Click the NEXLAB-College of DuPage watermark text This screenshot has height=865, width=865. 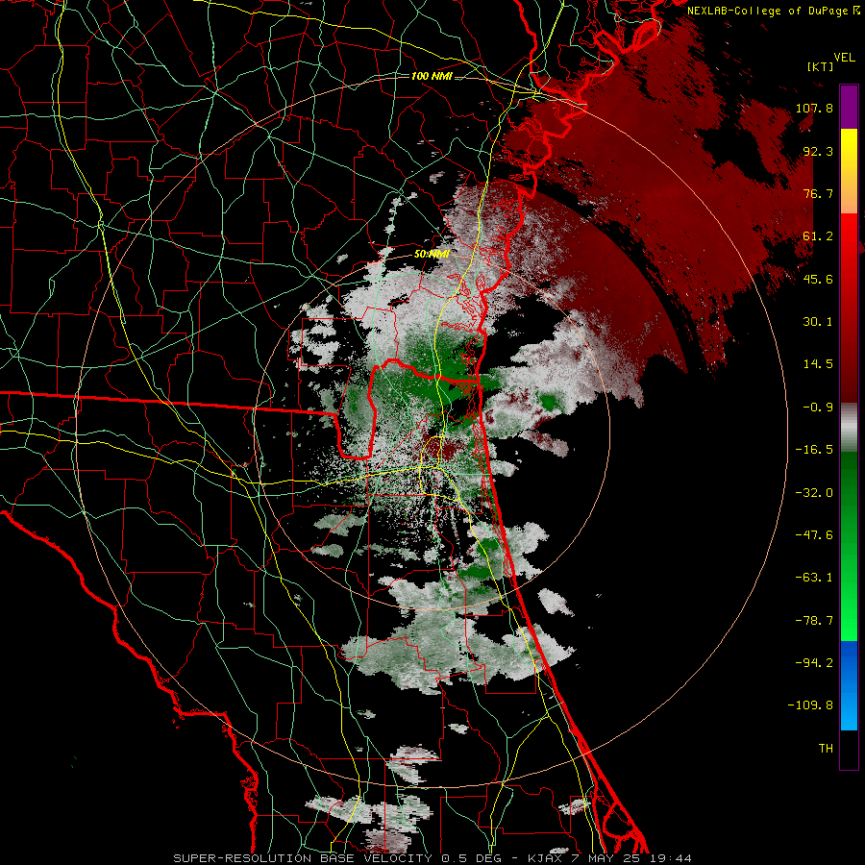point(773,11)
